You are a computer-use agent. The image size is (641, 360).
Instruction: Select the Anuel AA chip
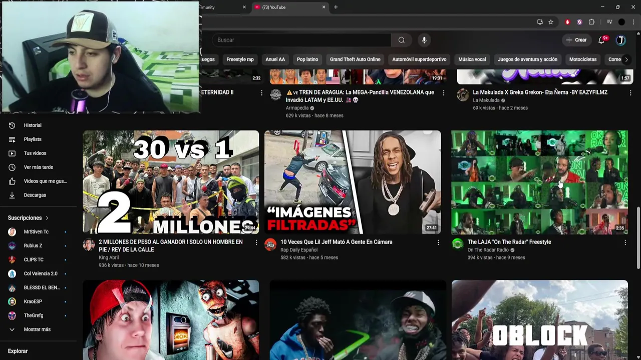tap(275, 59)
